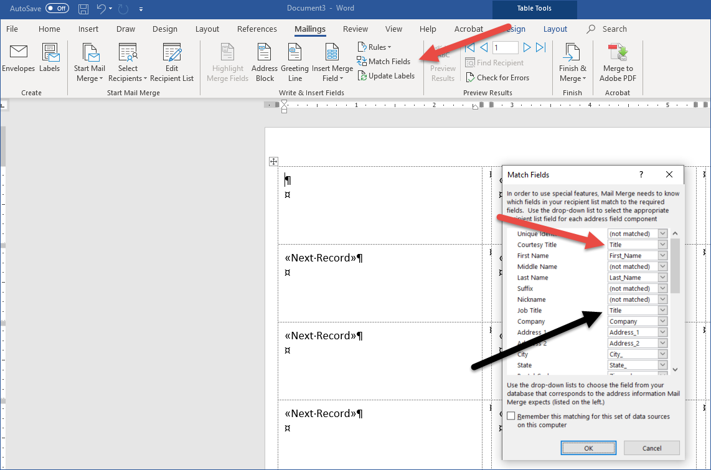Click the Save icon in title bar

(83, 9)
